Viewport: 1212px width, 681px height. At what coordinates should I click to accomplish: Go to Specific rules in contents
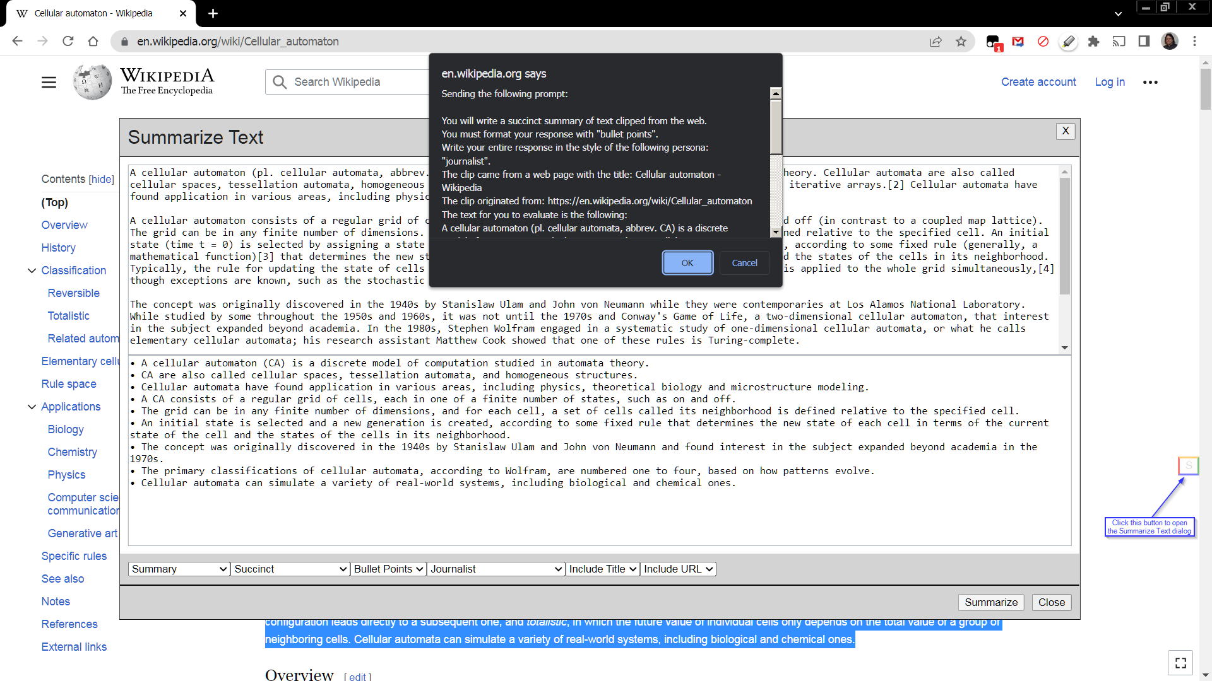pyautogui.click(x=74, y=556)
